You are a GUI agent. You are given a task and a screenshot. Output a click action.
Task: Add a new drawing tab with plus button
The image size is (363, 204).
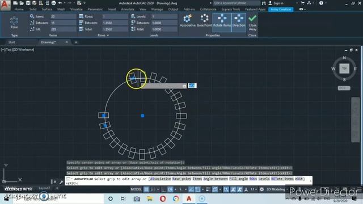coord(75,42)
